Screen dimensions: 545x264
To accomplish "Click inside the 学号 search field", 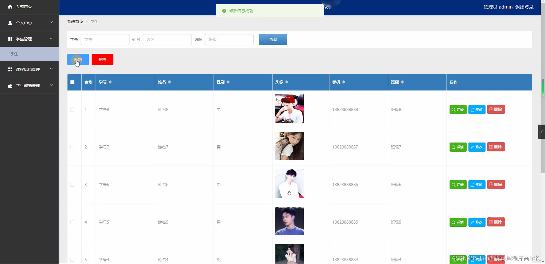I will tap(105, 40).
